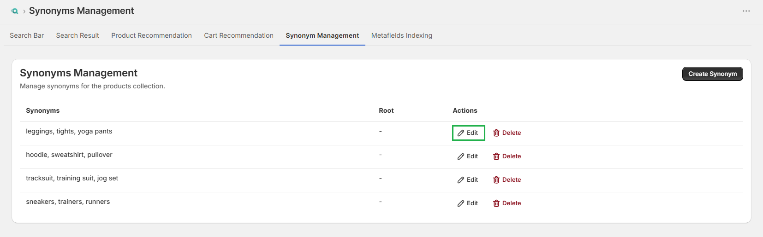Click the Actions column header

tap(465, 110)
